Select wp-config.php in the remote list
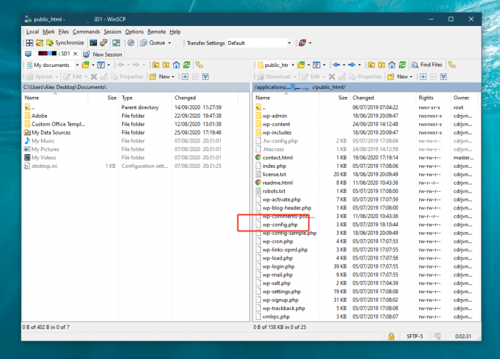The height and width of the screenshot is (359, 500). (x=280, y=224)
